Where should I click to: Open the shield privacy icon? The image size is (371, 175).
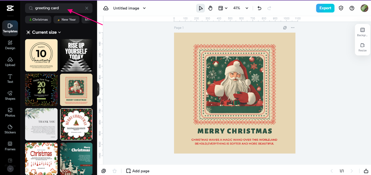point(341,8)
